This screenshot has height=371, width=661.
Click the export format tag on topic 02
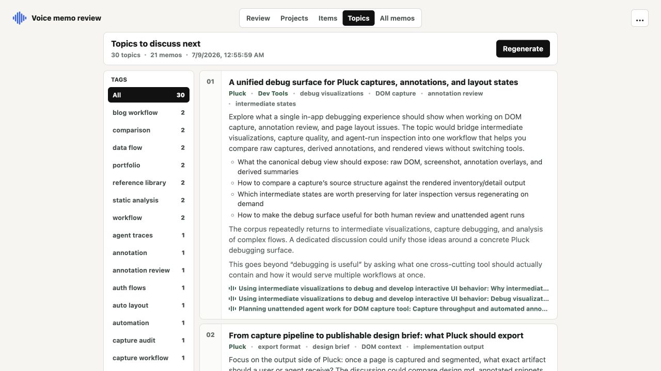click(x=279, y=347)
